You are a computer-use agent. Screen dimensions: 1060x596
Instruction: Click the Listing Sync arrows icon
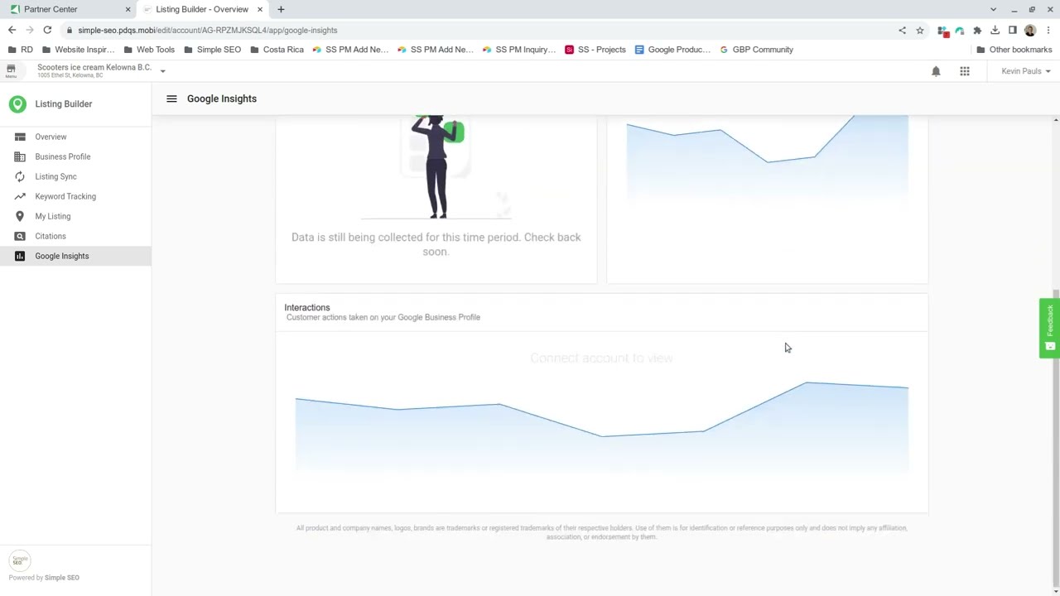click(20, 176)
